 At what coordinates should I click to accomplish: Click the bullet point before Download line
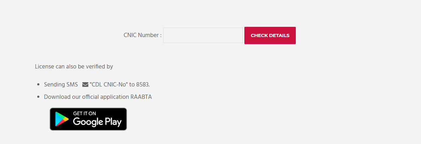coord(38,97)
